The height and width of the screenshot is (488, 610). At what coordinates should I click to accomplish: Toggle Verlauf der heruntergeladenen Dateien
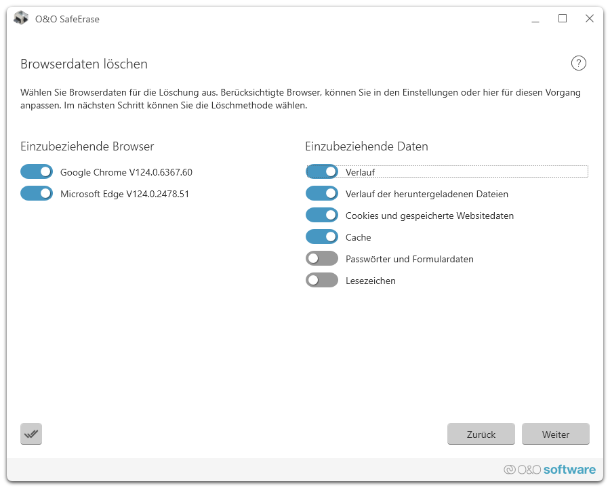pyautogui.click(x=322, y=193)
